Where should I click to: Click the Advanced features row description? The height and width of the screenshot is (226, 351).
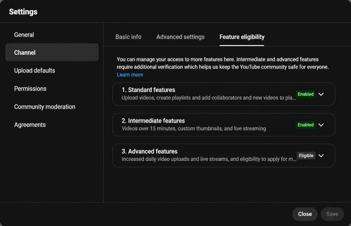pyautogui.click(x=209, y=159)
